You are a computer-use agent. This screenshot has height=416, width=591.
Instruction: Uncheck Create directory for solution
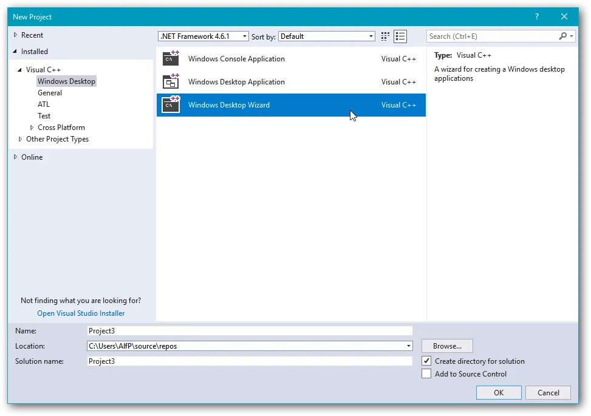tap(426, 361)
